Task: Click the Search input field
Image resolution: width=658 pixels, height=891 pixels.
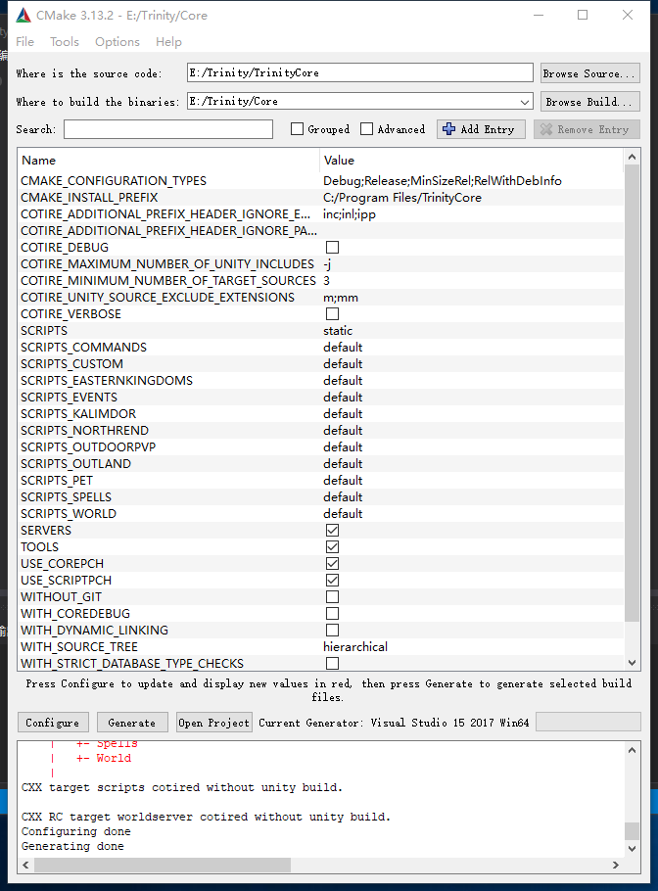Action: pyautogui.click(x=168, y=129)
